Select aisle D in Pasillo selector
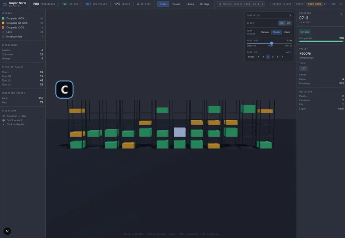345x238 pixels. pyautogui.click(x=273, y=57)
